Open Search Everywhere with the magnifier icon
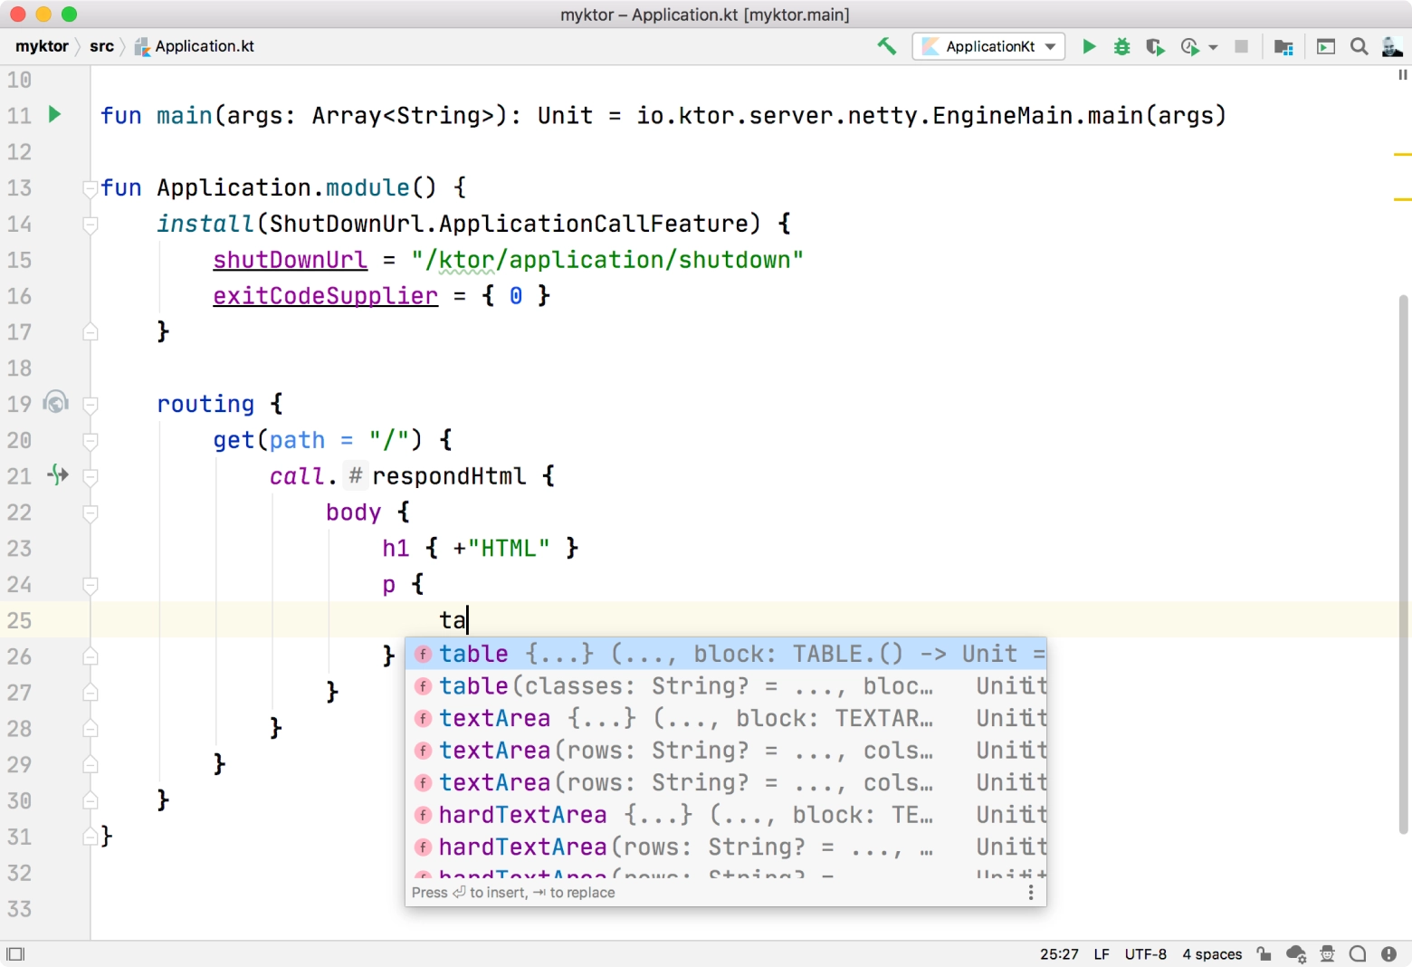Image resolution: width=1412 pixels, height=967 pixels. pos(1359,46)
